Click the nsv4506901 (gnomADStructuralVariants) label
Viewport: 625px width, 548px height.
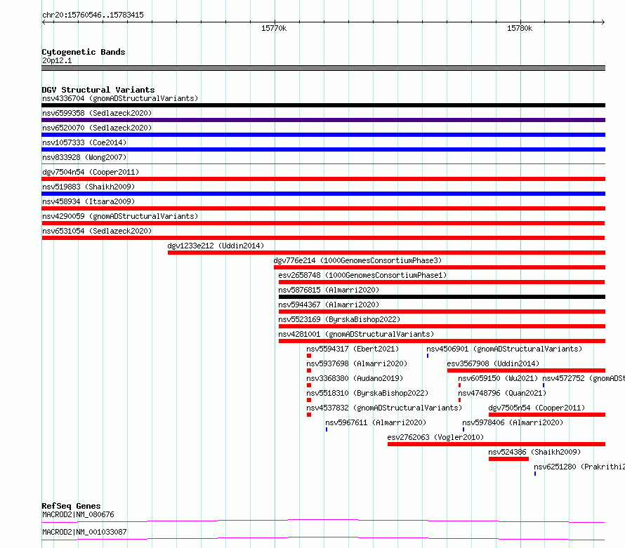[504, 349]
